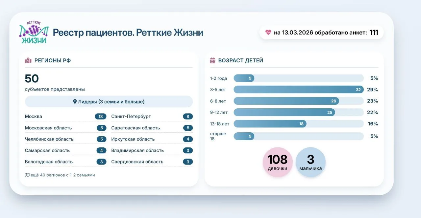Click the badge 18 next to Москва

click(101, 117)
